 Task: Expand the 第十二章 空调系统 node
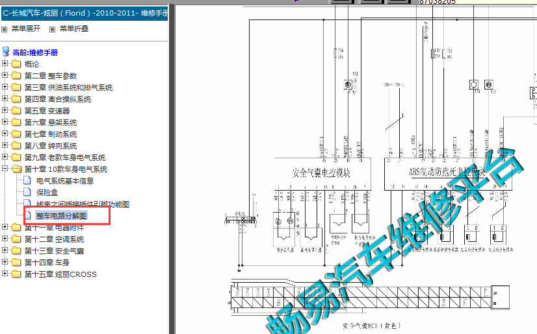point(5,239)
